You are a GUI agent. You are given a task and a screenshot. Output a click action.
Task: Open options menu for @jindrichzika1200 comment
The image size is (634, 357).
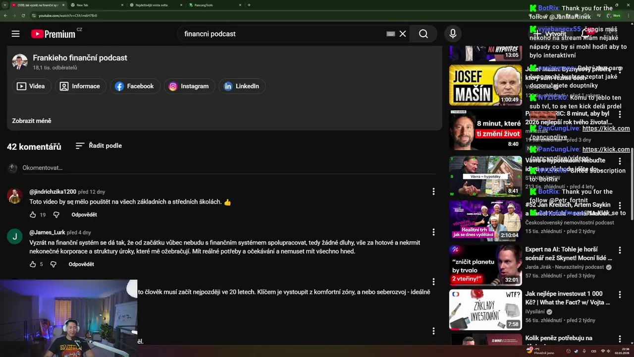433,191
